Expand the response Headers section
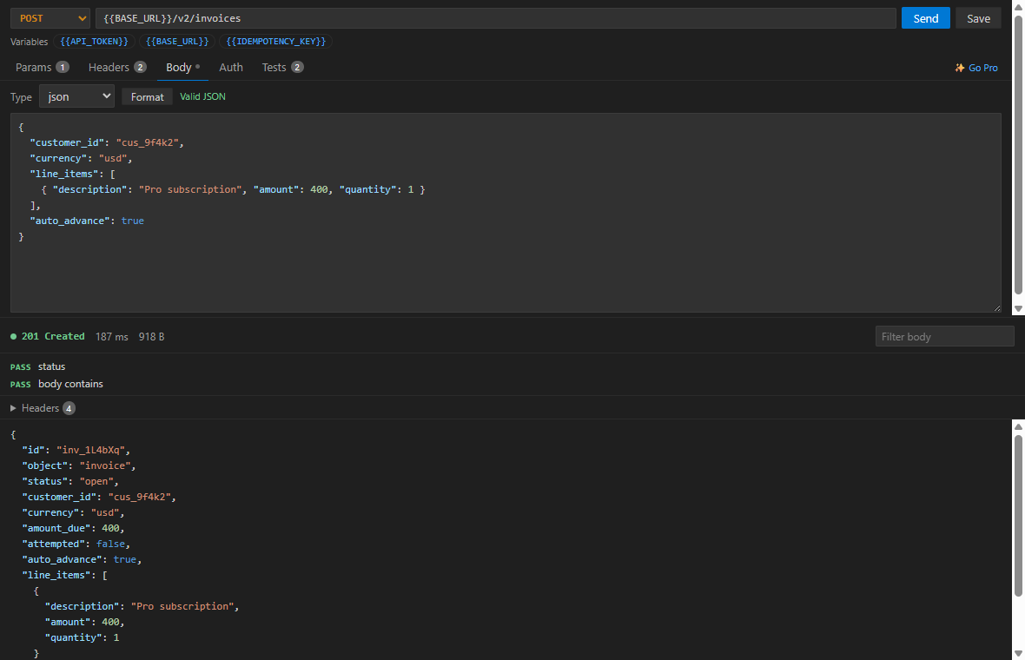Viewport: 1025px width, 660px height. point(43,408)
